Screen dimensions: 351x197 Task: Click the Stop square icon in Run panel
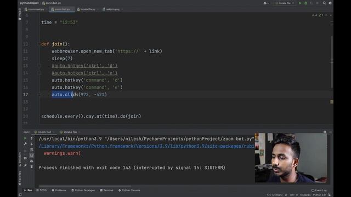pos(25,151)
